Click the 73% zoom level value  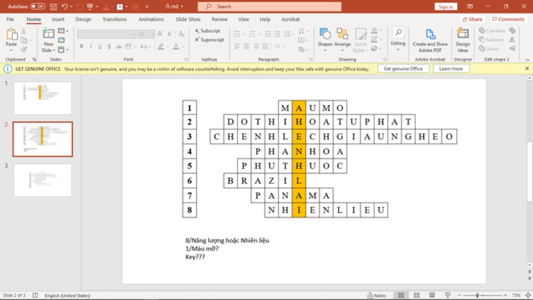[x=516, y=295]
